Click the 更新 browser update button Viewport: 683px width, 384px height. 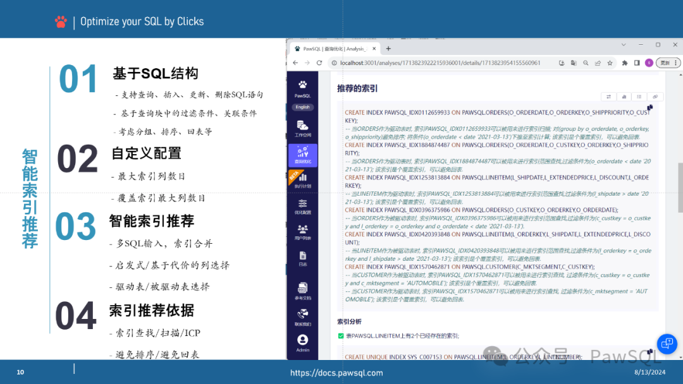pyautogui.click(x=668, y=63)
